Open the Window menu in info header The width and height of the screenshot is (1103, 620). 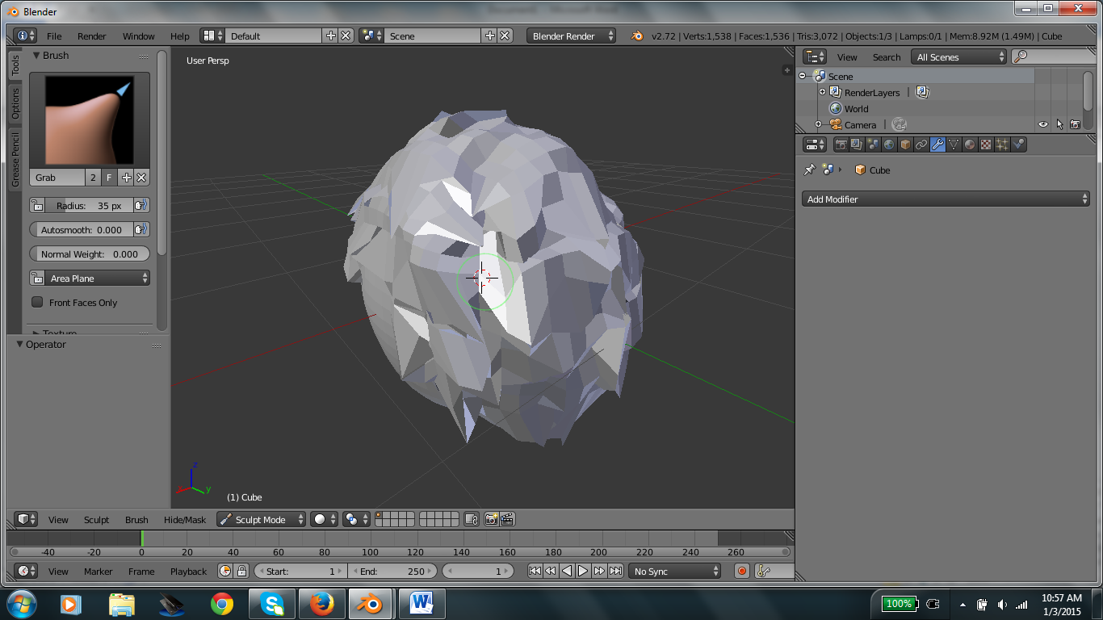click(x=139, y=36)
